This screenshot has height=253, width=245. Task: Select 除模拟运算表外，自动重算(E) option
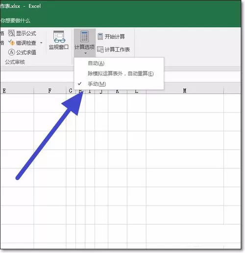(119, 73)
